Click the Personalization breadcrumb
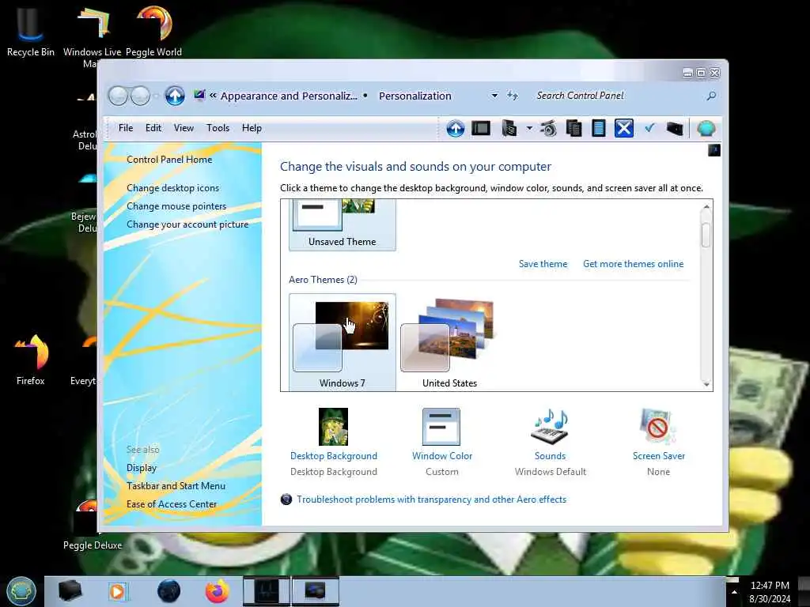Viewport: 810px width, 607px height. click(414, 96)
